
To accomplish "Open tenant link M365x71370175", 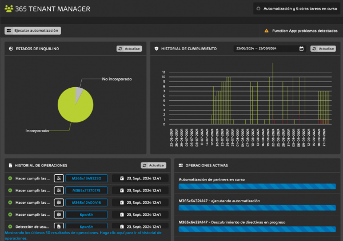I will pyautogui.click(x=86, y=190).
